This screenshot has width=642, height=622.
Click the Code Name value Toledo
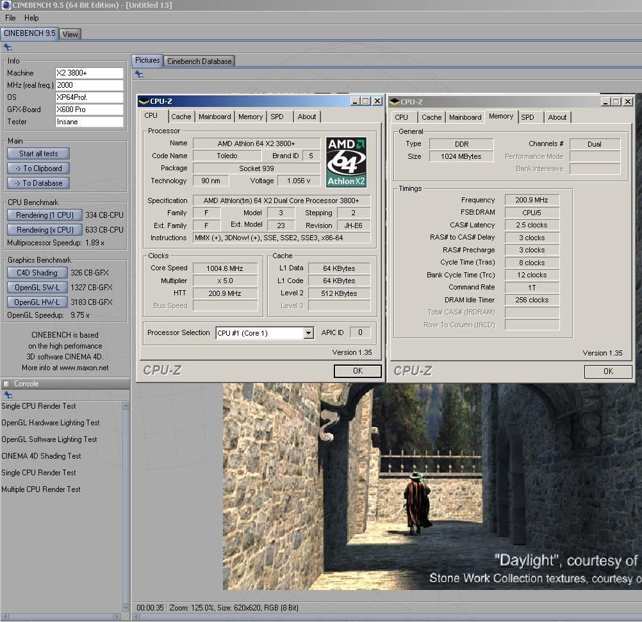tap(227, 156)
